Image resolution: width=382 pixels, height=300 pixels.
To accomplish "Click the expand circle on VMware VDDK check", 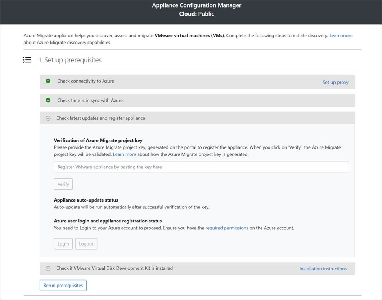I will (48, 268).
